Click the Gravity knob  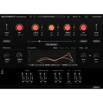coord(35,27)
